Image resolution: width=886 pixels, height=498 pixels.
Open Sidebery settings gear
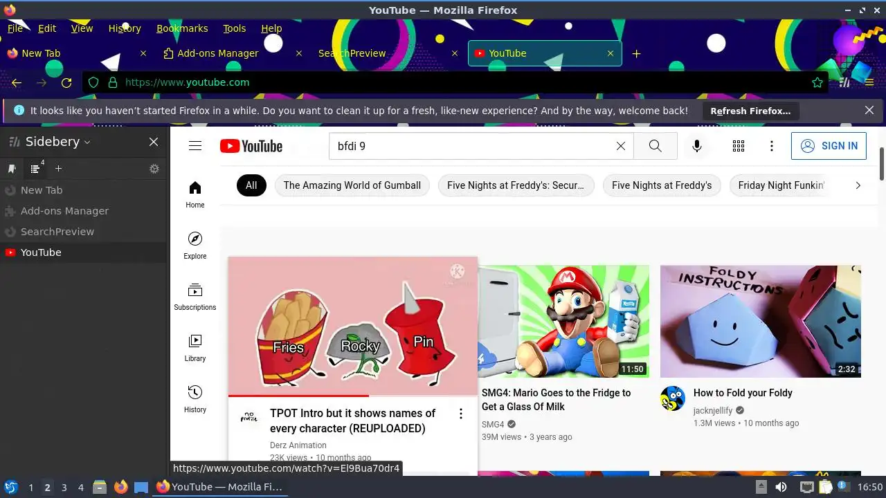point(154,169)
